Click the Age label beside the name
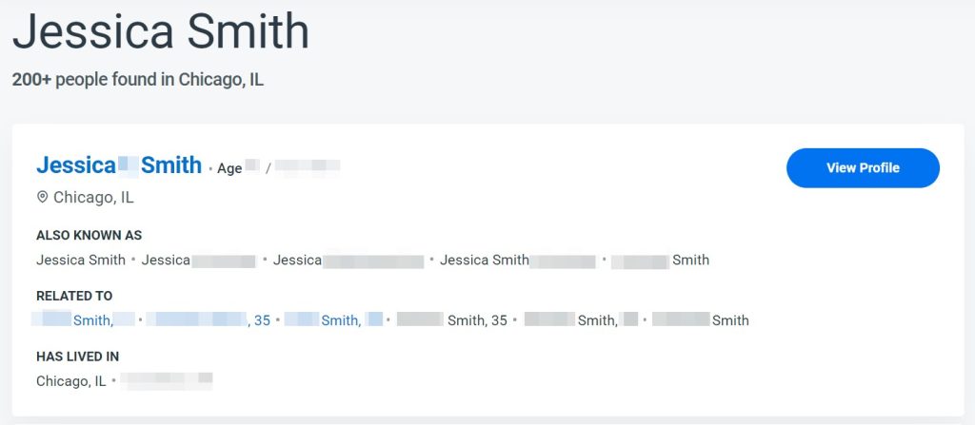This screenshot has height=425, width=975. 229,168
